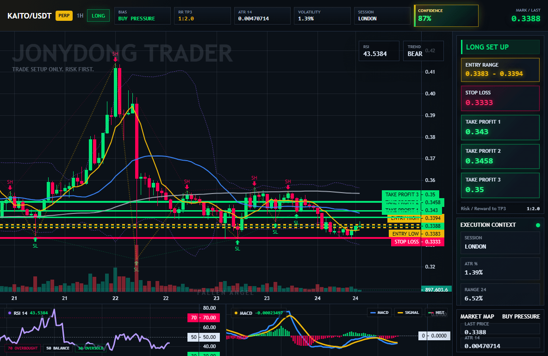The image size is (548, 356).
Task: Click the 70 Overbought legend chip
Action: tap(22, 348)
